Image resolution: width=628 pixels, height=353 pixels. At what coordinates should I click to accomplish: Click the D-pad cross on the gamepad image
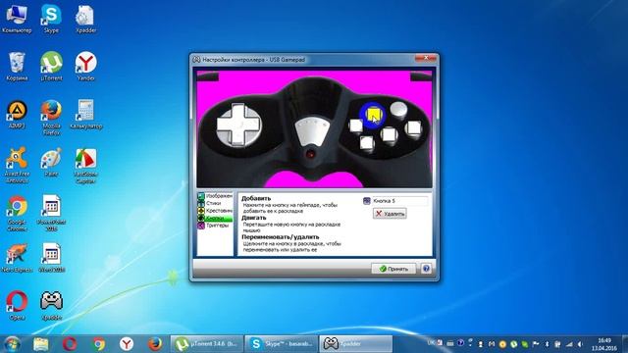[x=238, y=125]
